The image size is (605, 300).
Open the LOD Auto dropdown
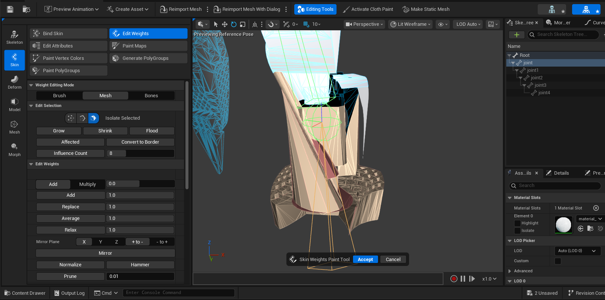pyautogui.click(x=468, y=24)
